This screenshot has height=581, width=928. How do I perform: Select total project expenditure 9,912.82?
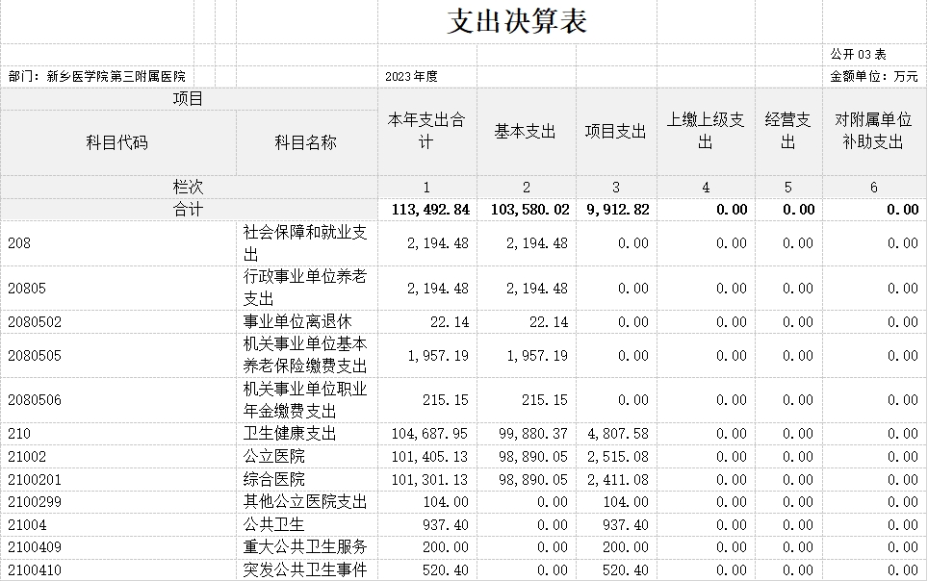coord(618,210)
